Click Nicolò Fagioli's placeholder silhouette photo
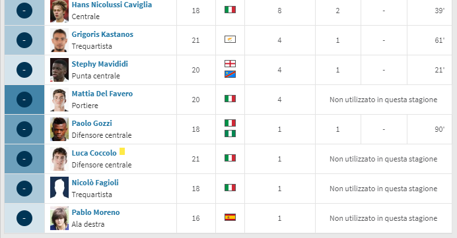The height and width of the screenshot is (238, 457). [x=59, y=189]
